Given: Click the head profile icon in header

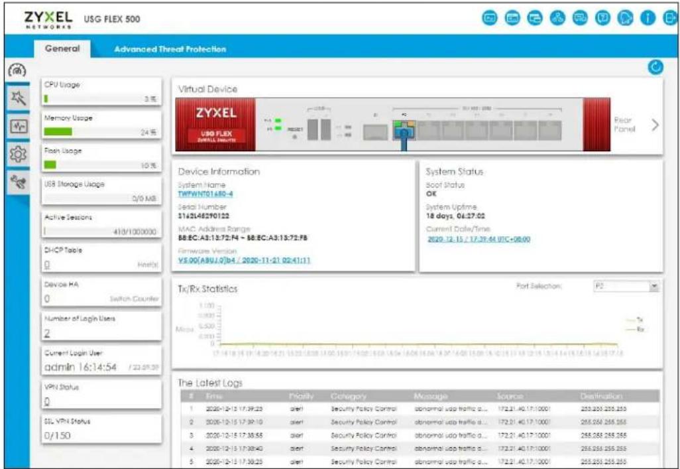Looking at the screenshot, I should coord(625,18).
